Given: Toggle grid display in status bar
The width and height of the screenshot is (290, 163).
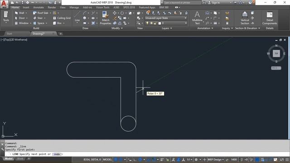Looking at the screenshot, I should click(116, 160).
